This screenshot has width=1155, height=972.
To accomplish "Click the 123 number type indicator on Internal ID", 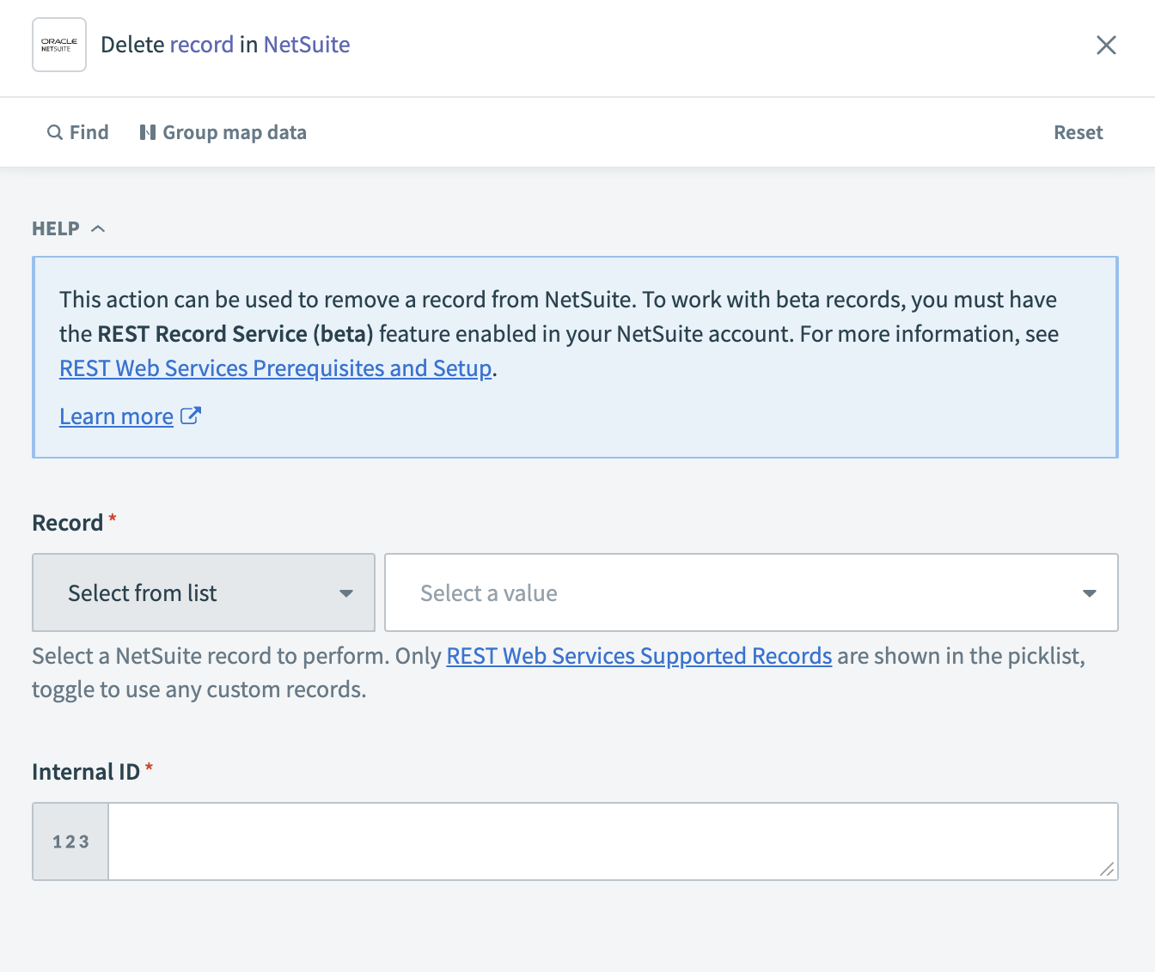I will (x=70, y=841).
